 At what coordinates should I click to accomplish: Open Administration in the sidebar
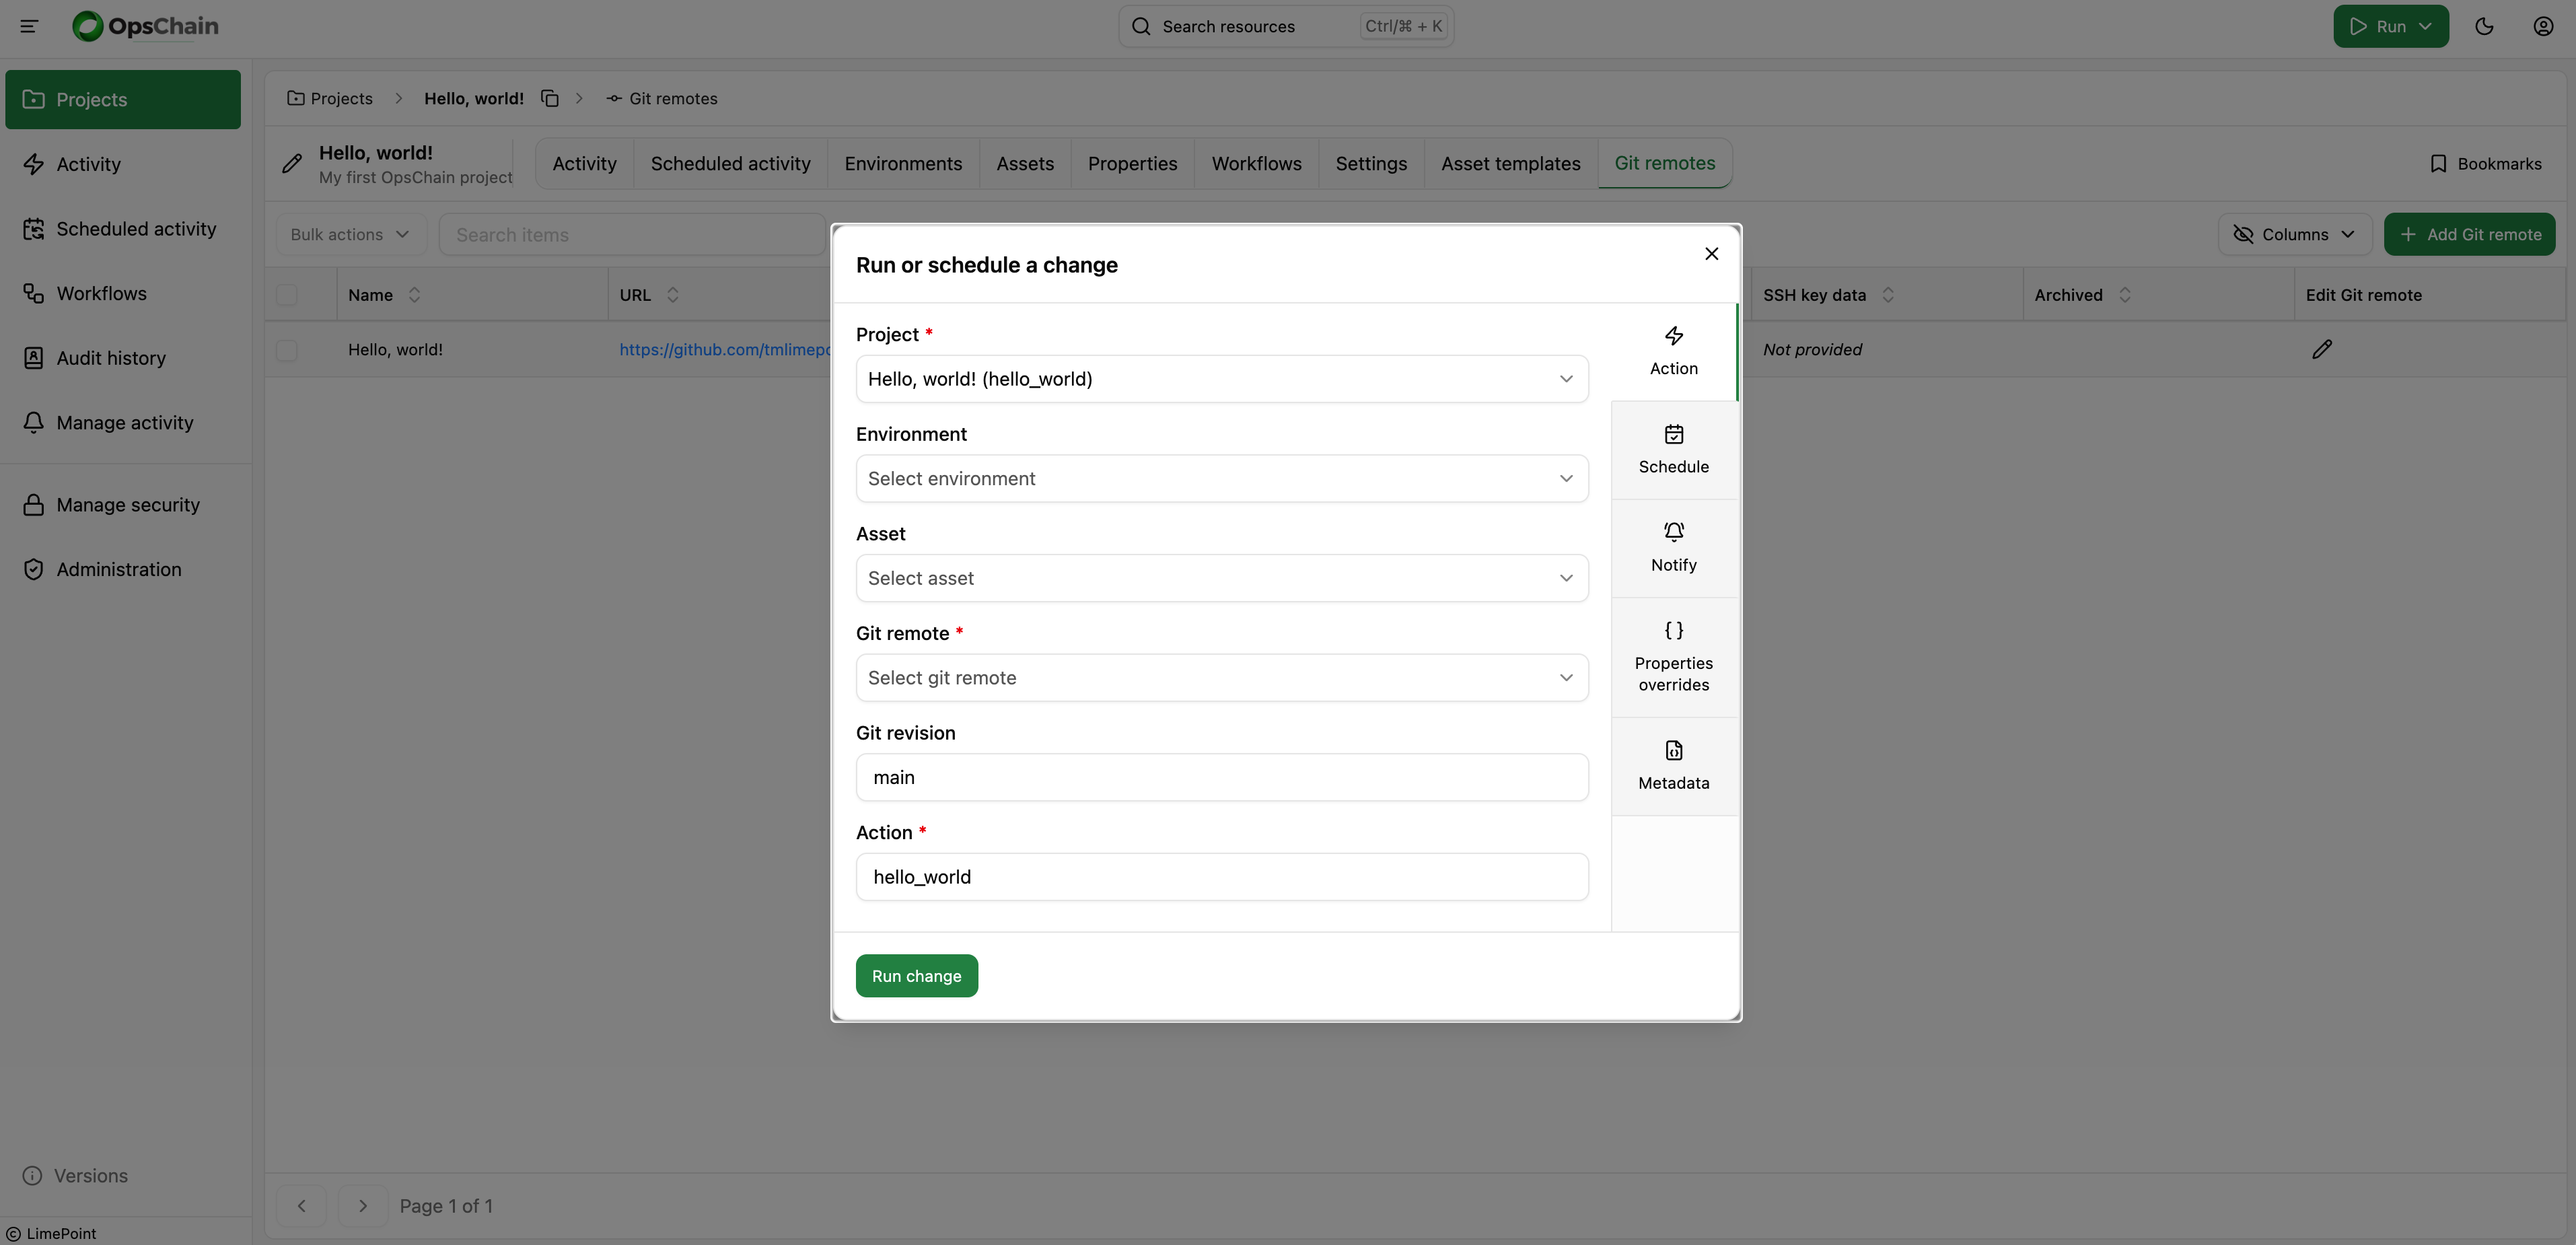pos(123,569)
